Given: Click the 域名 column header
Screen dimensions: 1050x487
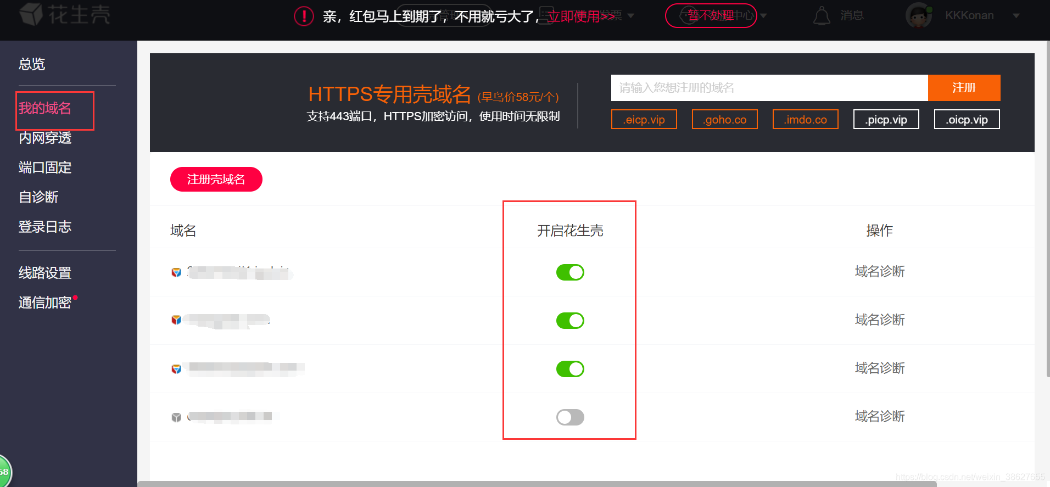Looking at the screenshot, I should [x=183, y=231].
